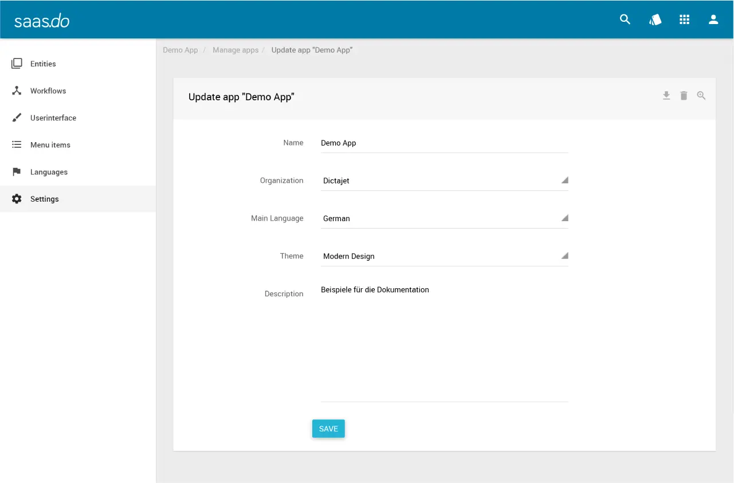Click the trash delete icon
Viewport: 734px width, 483px height.
click(684, 96)
